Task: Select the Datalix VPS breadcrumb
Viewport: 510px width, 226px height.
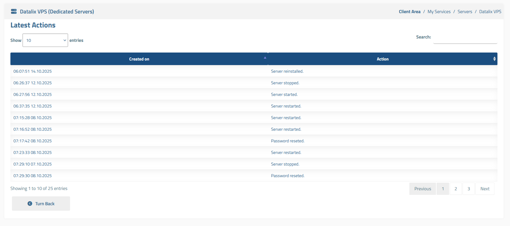Action: coord(490,12)
